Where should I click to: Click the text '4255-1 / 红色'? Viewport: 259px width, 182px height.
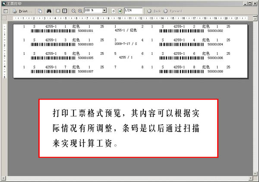point(126,30)
